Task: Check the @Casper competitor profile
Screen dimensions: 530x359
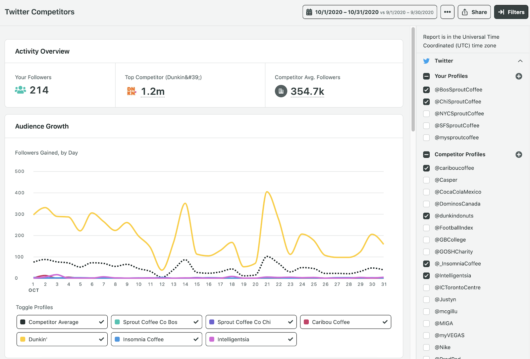Action: point(426,180)
